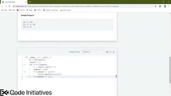Screen dimensions: 171x96
Task: Collapse the for loop fold on line 4
Action: point(24,65)
